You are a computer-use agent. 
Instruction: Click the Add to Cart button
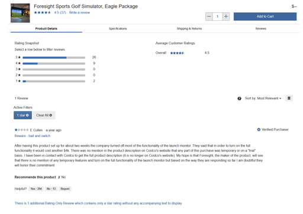tap(265, 17)
